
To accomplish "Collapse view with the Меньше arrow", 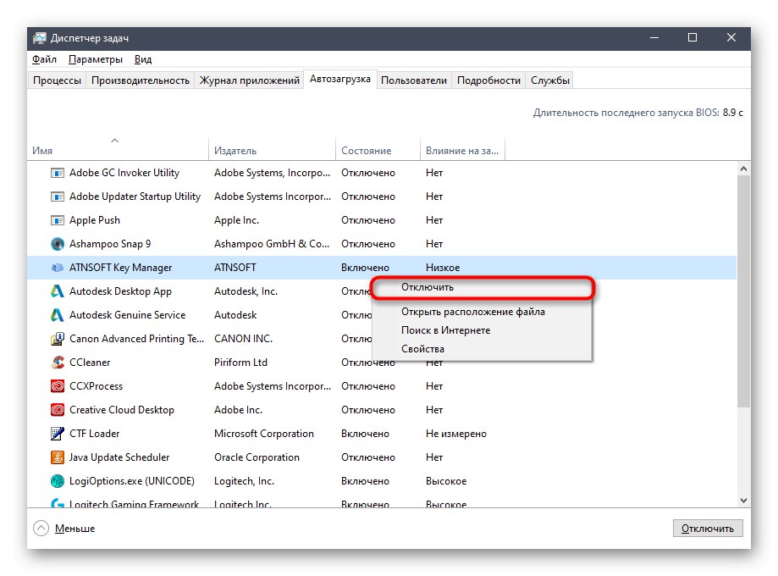I will [x=41, y=529].
